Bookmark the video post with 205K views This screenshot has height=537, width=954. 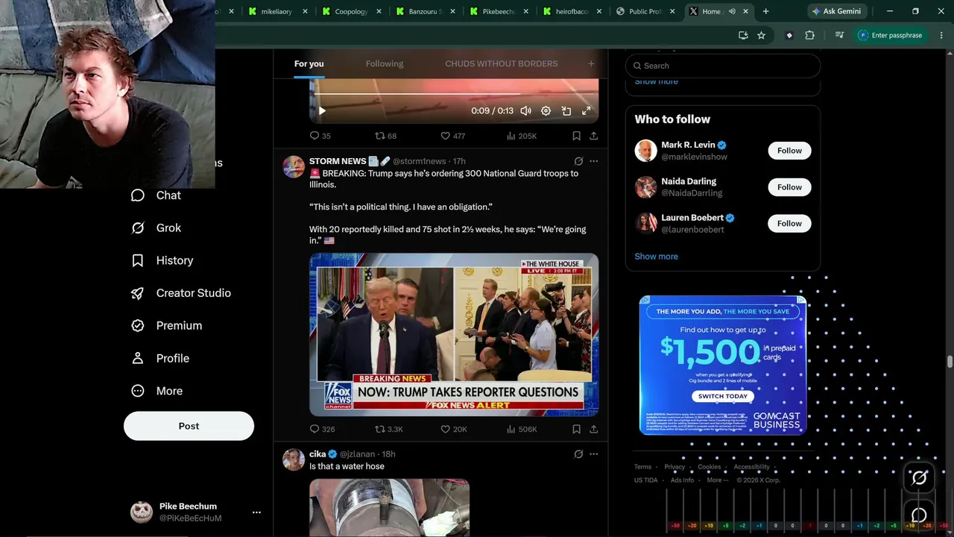576,136
